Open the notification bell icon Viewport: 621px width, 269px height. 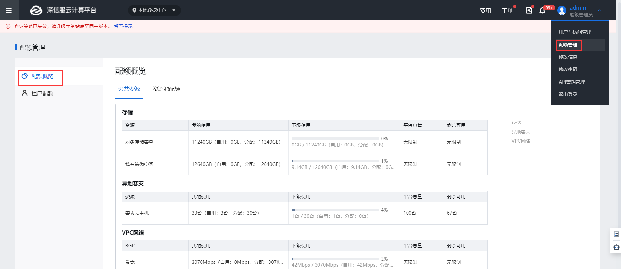pos(542,11)
